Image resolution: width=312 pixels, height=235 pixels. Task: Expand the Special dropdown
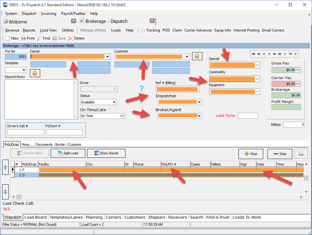point(257,65)
